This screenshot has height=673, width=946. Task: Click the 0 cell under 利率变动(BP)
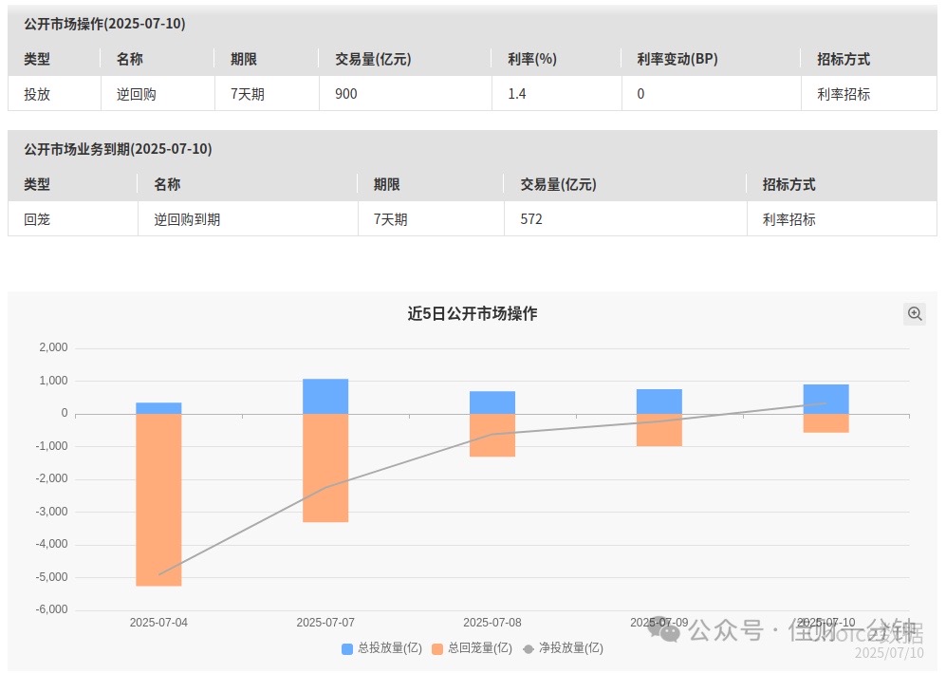click(640, 94)
